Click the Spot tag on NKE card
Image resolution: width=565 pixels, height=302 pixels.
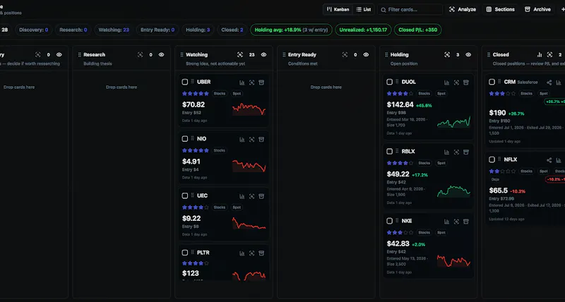tap(441, 233)
